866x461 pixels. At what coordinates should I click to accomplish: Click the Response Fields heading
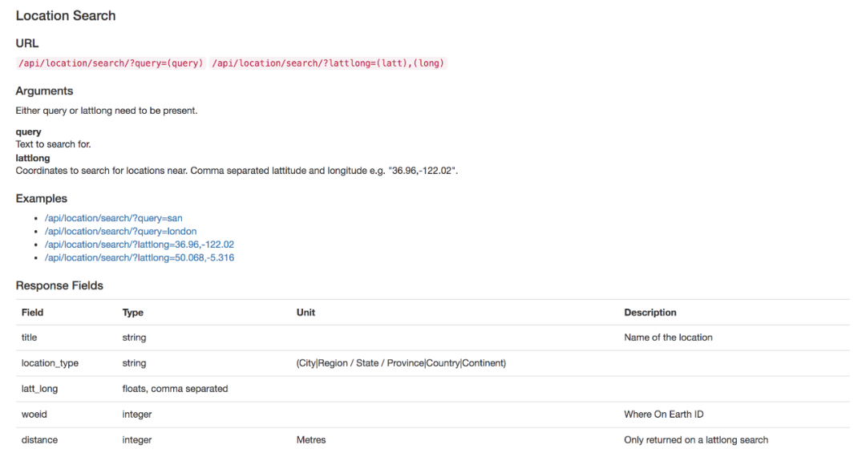pos(59,285)
